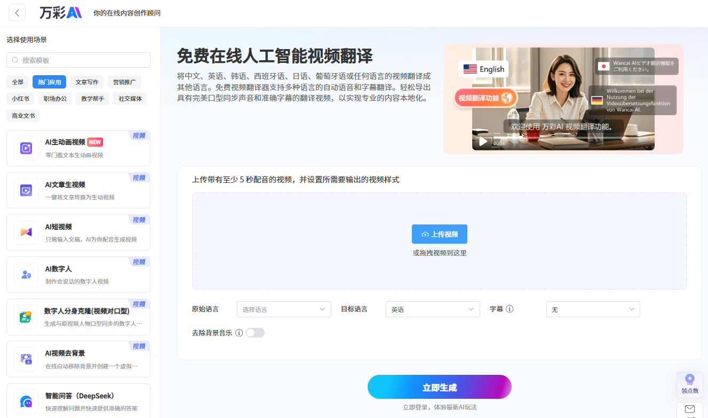
Task: Click 或拖拽视频到这里 text
Action: point(440,253)
